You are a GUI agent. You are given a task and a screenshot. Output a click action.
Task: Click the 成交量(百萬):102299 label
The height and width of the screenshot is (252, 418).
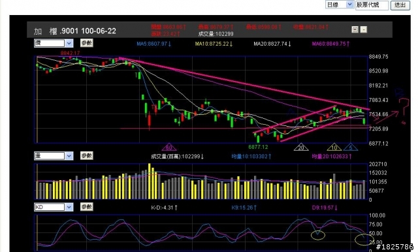point(177,157)
